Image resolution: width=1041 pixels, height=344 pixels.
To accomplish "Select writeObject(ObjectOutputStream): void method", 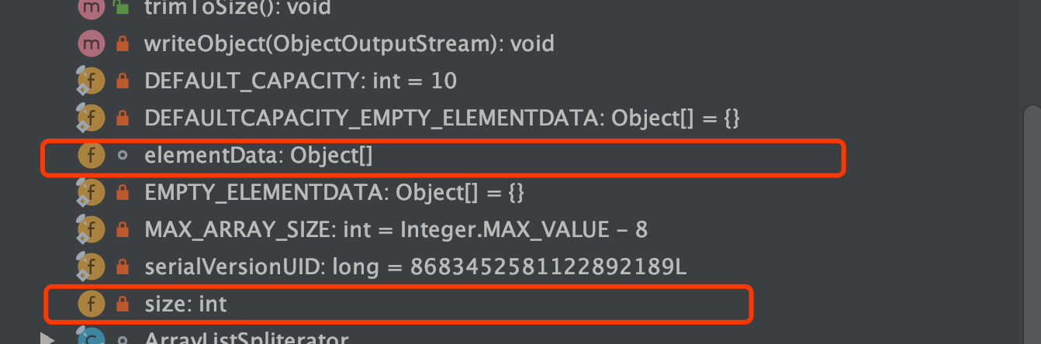I will click(x=349, y=44).
